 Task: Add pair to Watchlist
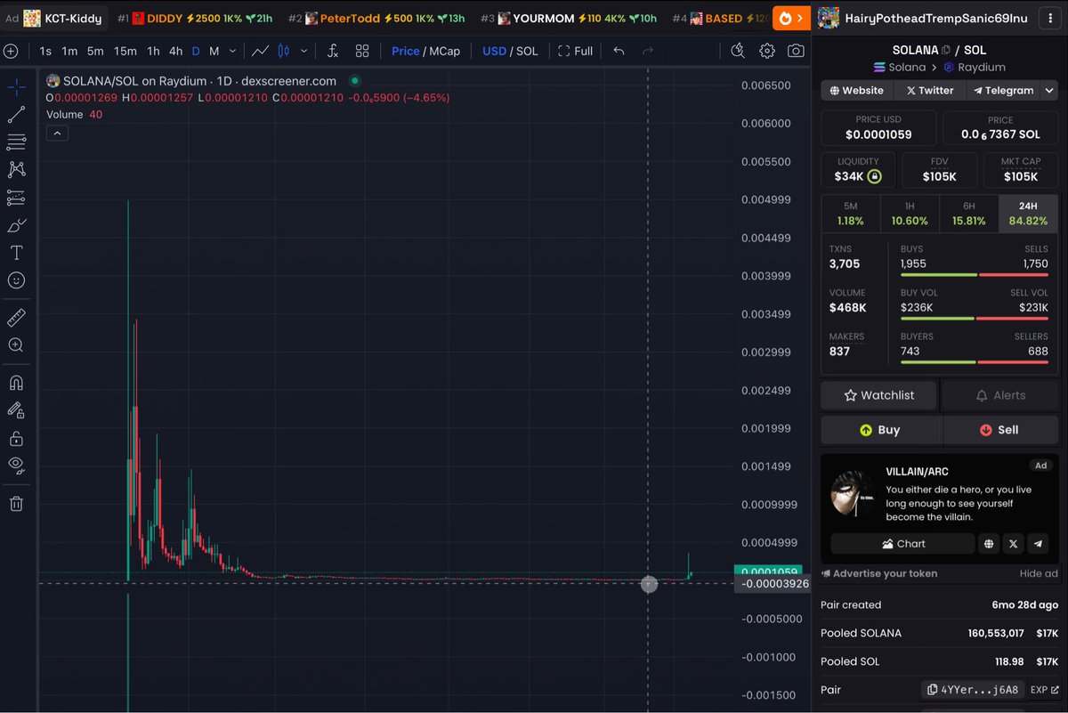[x=879, y=395]
